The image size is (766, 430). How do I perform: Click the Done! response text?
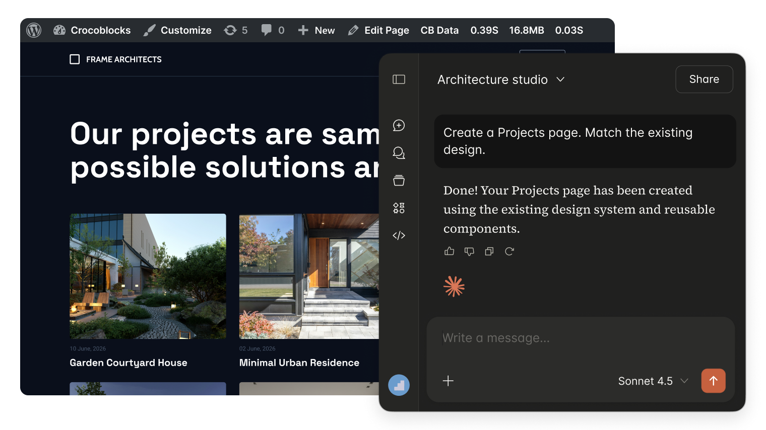579,209
